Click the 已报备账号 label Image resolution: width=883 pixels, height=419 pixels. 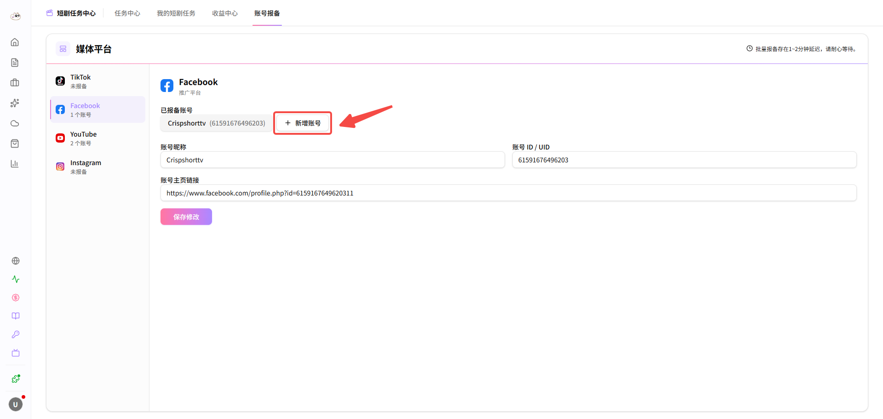click(x=177, y=110)
